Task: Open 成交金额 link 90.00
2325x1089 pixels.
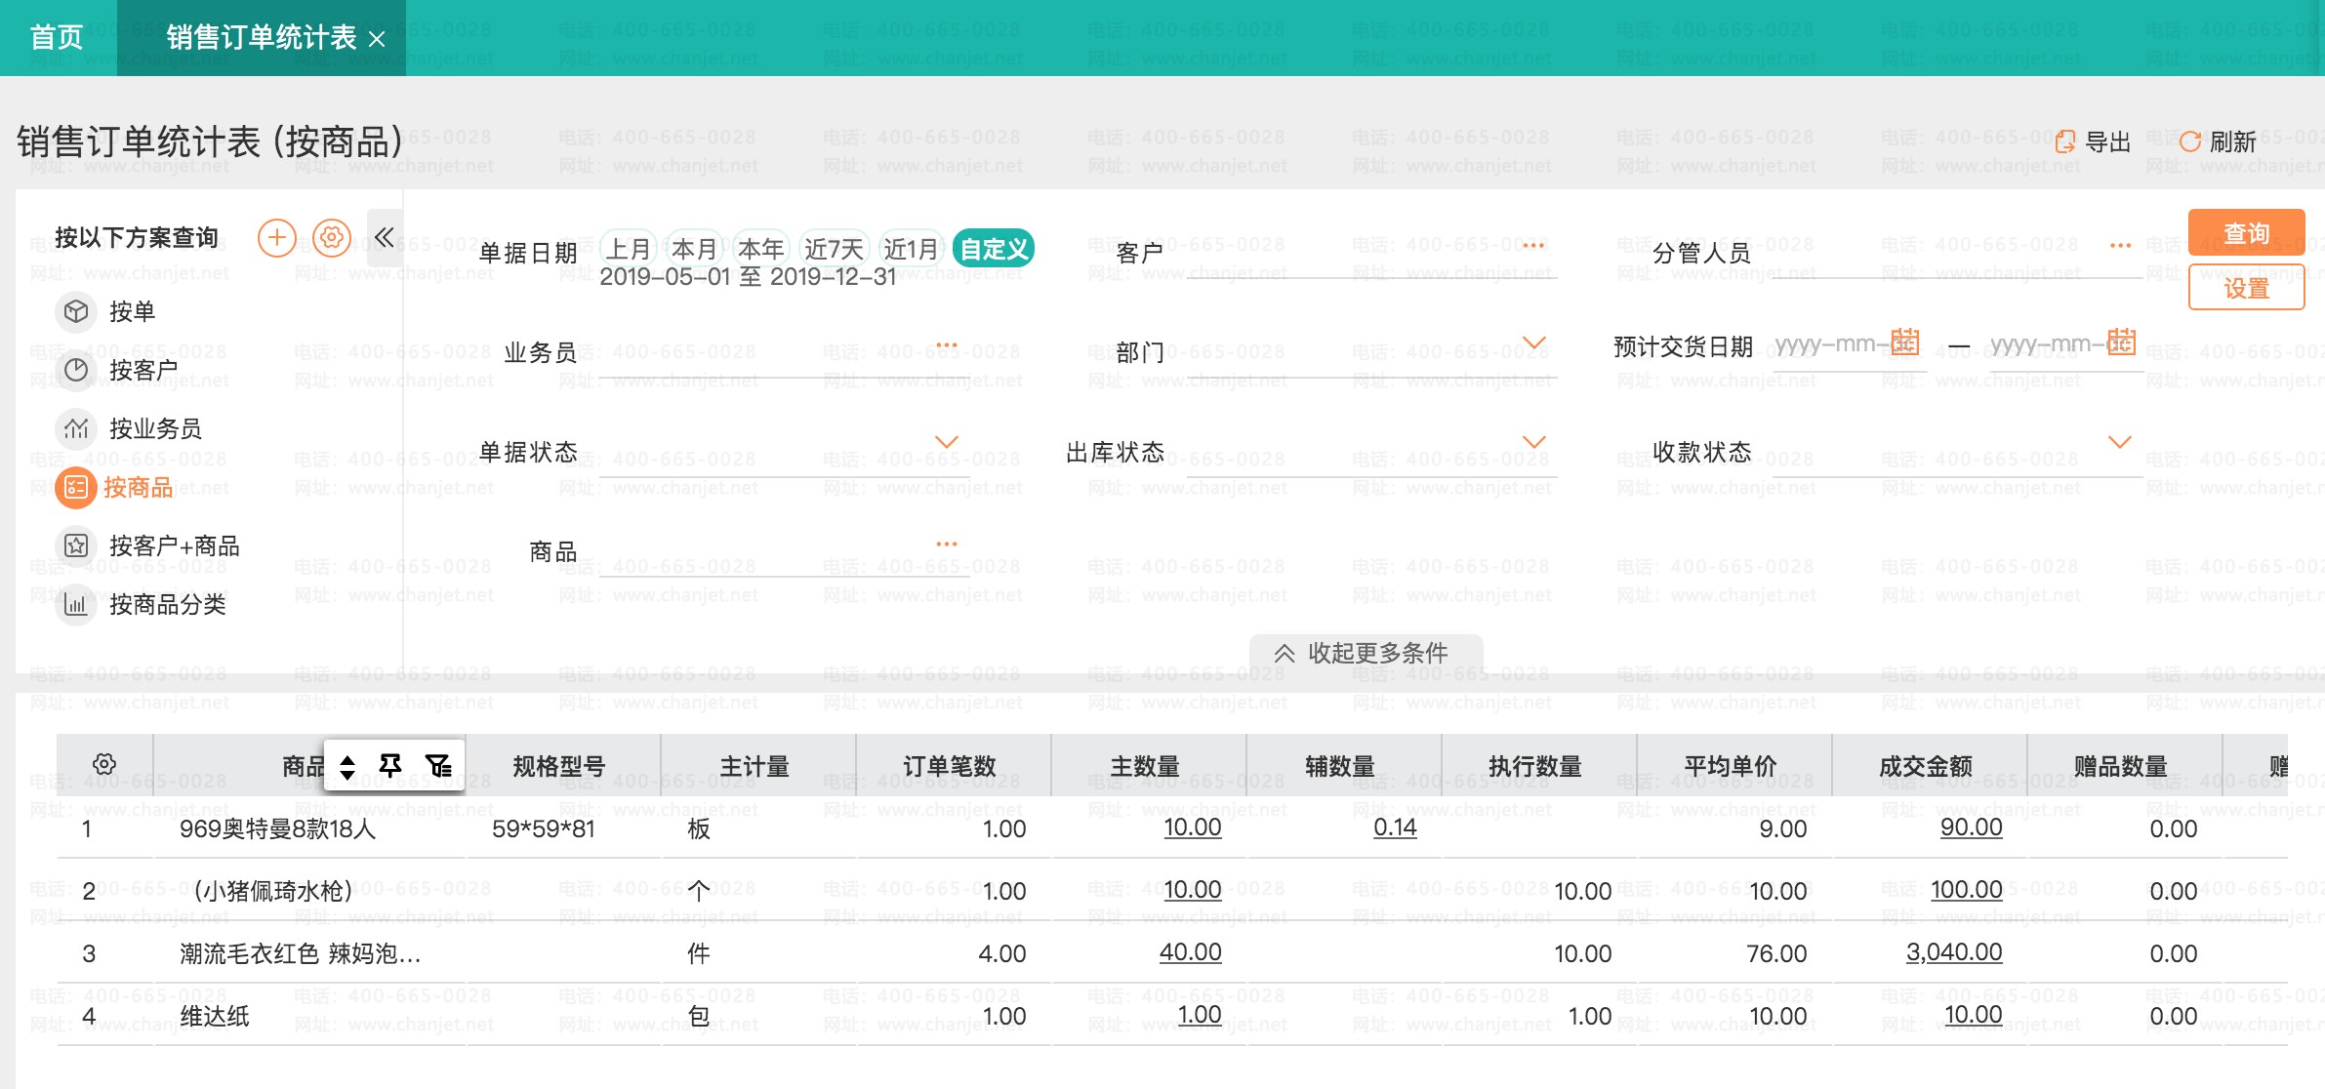Action: (1971, 827)
